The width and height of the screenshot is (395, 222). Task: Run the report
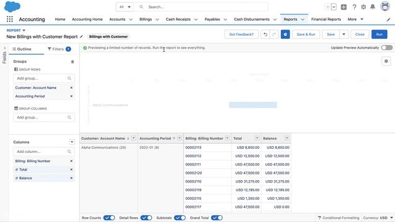379,35
